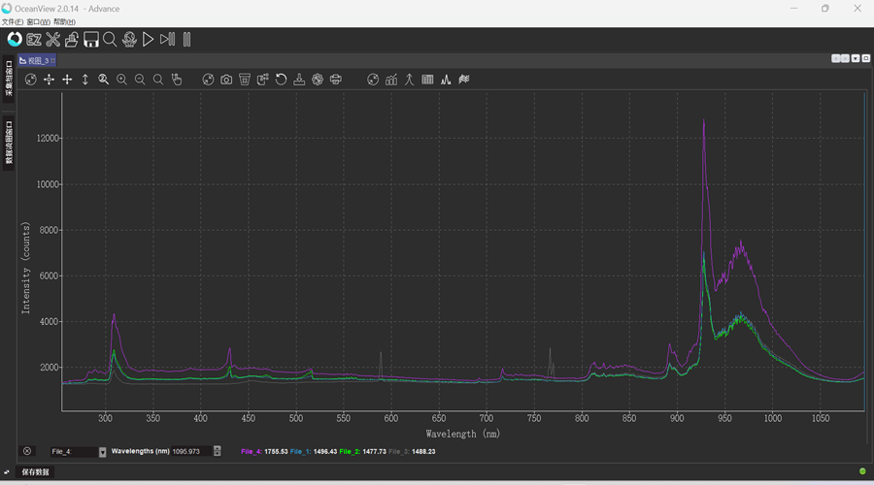Open the tab list dropdown arrow
Screen dimensions: 874x485
click(855, 59)
